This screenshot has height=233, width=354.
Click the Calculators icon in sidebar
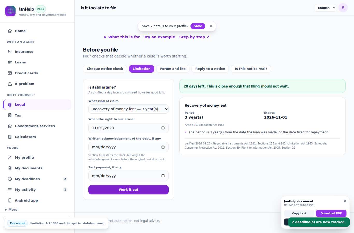10,137
